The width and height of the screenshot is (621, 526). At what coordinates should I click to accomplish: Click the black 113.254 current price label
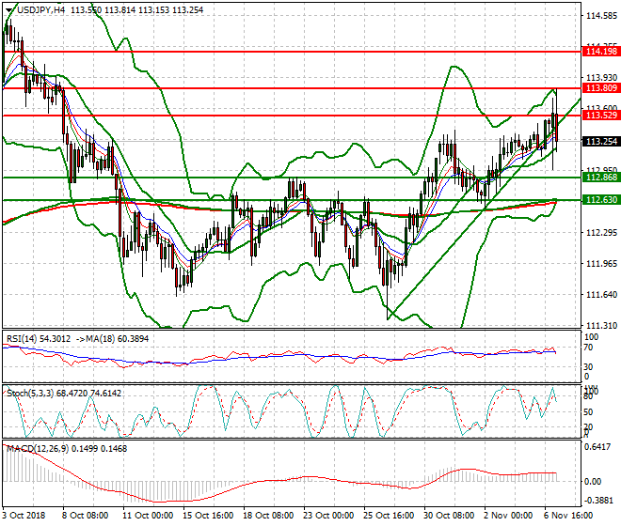pos(601,141)
